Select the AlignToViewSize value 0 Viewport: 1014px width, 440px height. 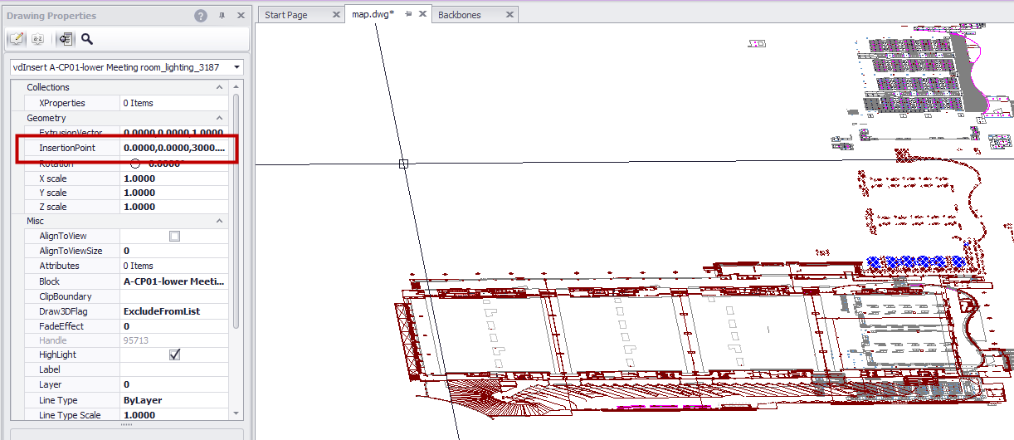(x=174, y=251)
